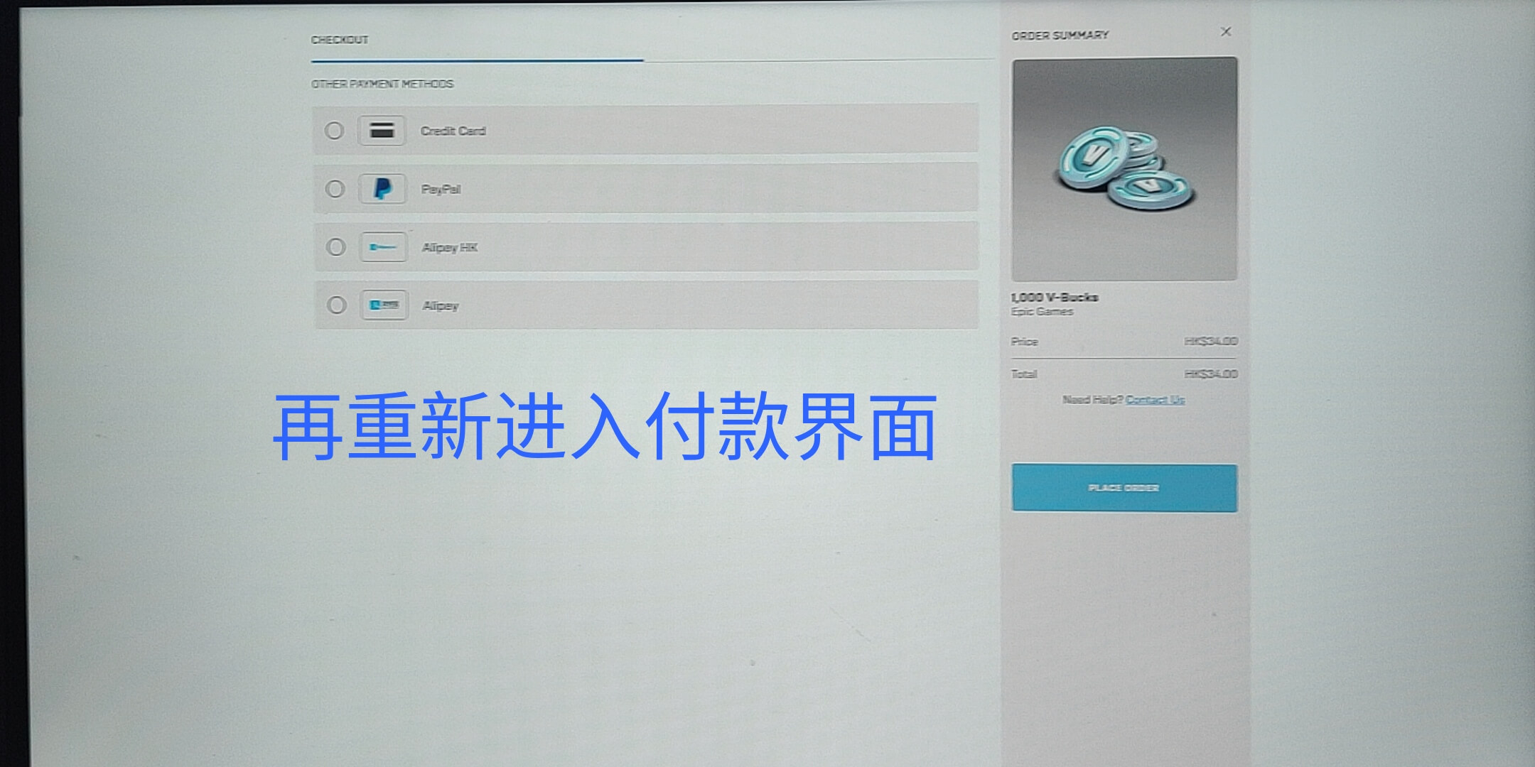Click the PayPal text label
Viewport: 1535px width, 767px height.
[441, 190]
